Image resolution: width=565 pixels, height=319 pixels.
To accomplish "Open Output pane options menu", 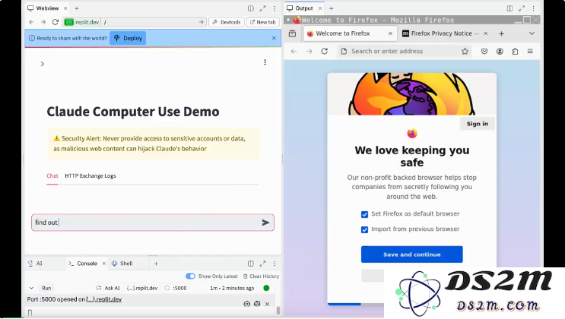I will (x=534, y=8).
